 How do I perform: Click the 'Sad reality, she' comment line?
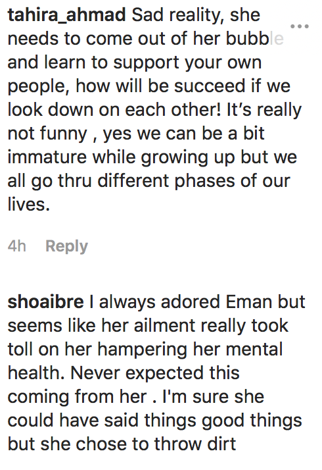[196, 15]
